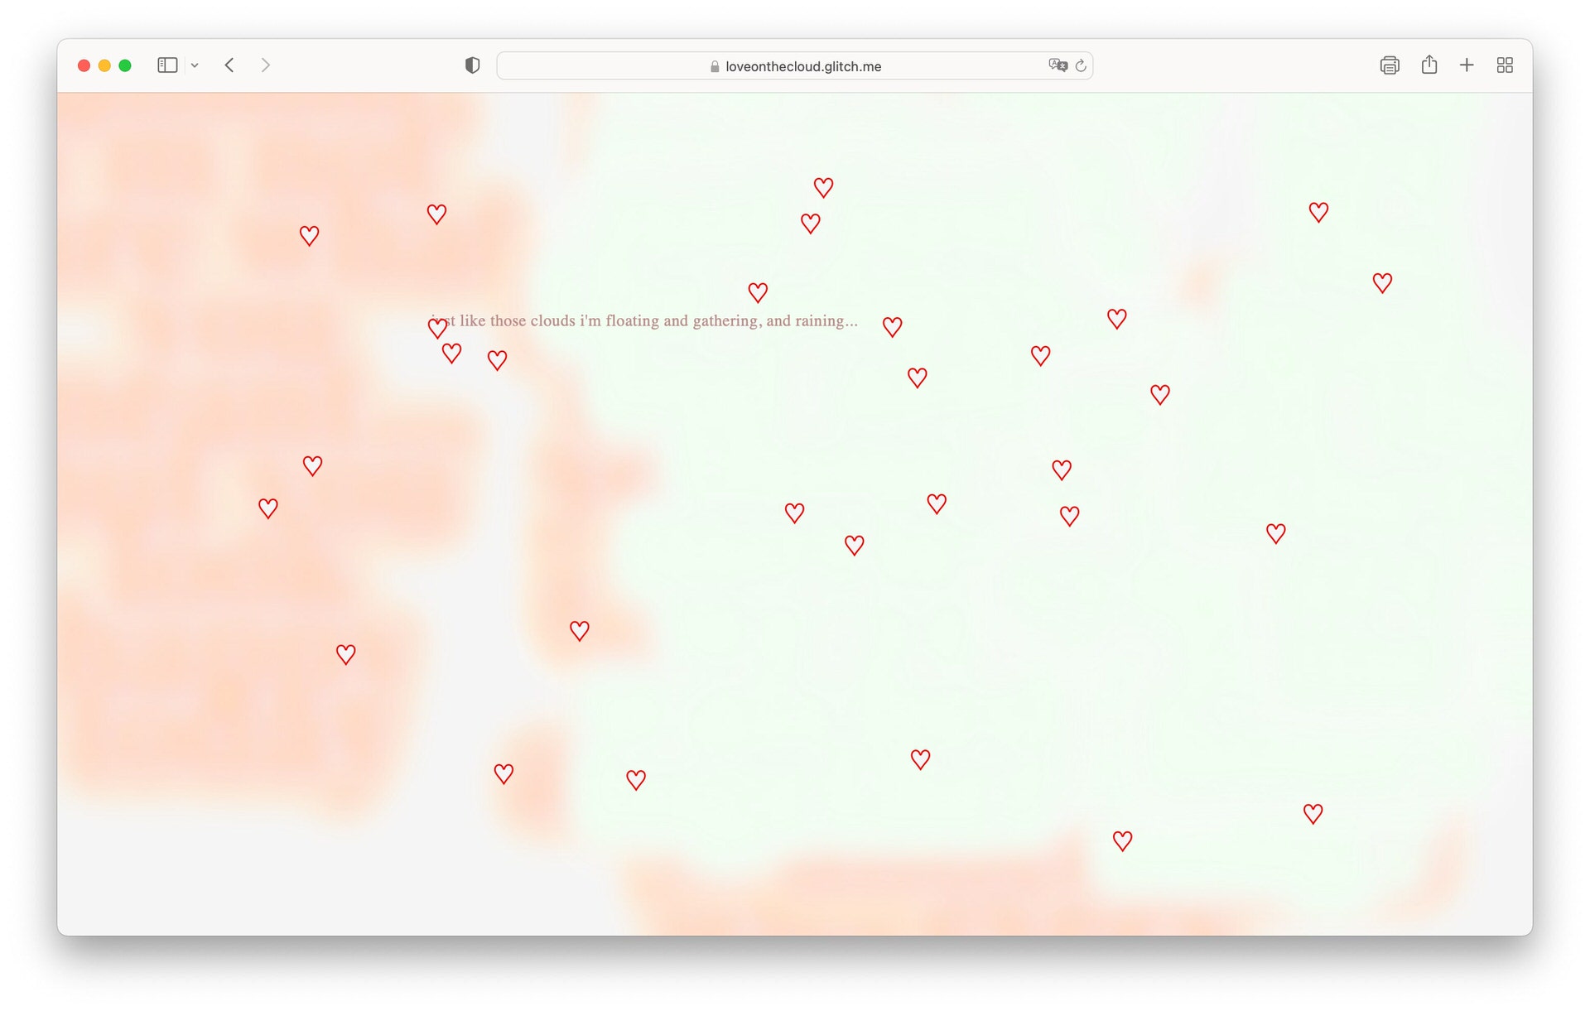Open the translate page icon
The height and width of the screenshot is (1011, 1590).
pos(1057,65)
